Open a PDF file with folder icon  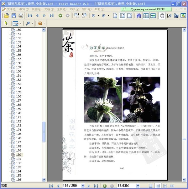pyautogui.click(x=6, y=16)
